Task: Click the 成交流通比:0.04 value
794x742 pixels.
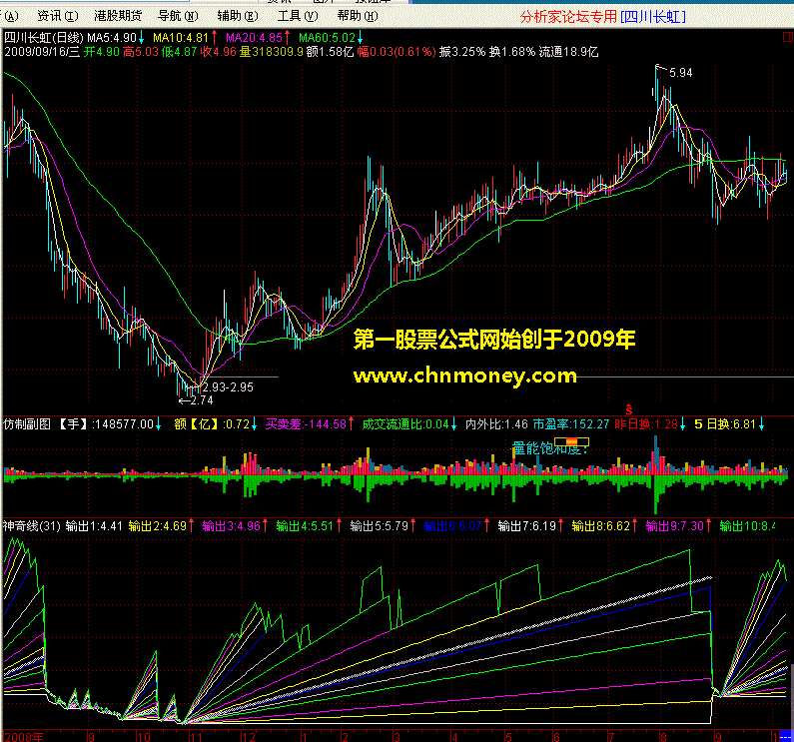Action: coord(405,423)
